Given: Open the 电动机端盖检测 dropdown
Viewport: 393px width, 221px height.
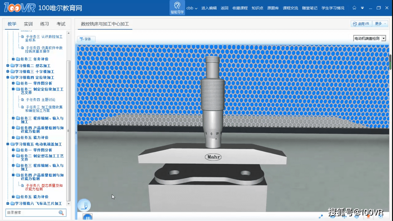Looking at the screenshot, I should coord(369,39).
